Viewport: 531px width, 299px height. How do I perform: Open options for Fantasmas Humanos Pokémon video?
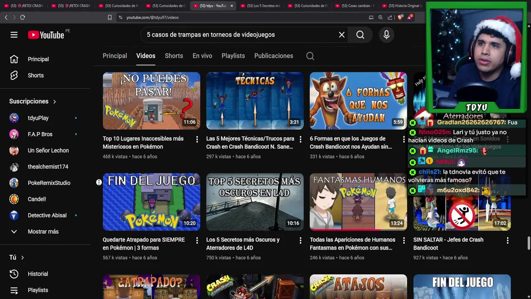point(404,240)
